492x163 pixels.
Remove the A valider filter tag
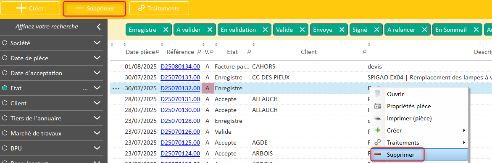210,30
